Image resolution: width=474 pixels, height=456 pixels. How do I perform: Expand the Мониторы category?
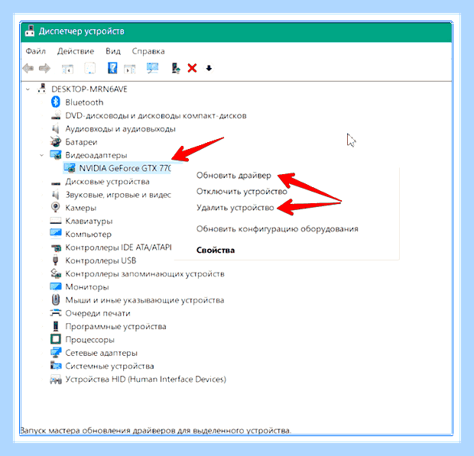point(42,287)
